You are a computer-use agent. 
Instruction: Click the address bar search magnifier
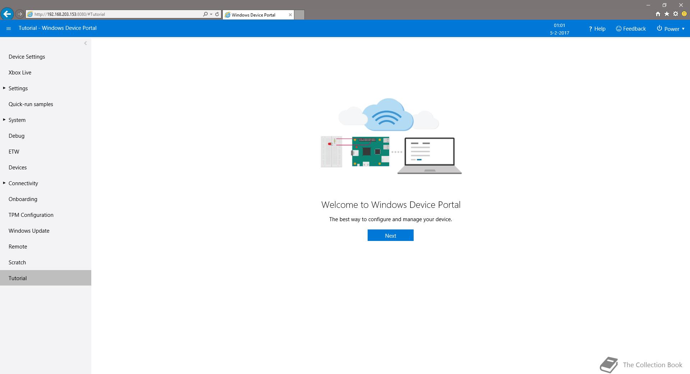(205, 14)
